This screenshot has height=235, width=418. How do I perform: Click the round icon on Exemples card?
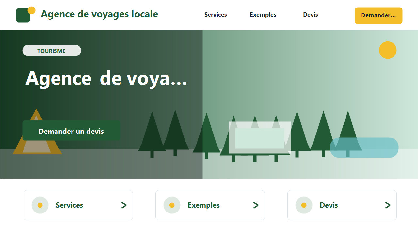point(172,205)
